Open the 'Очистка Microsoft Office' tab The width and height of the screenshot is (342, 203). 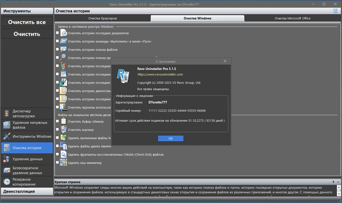[292, 18]
